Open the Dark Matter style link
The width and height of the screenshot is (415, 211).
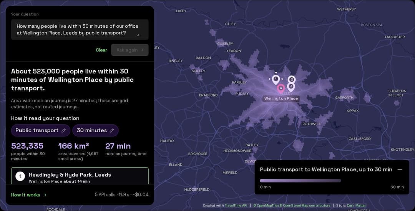click(356, 206)
